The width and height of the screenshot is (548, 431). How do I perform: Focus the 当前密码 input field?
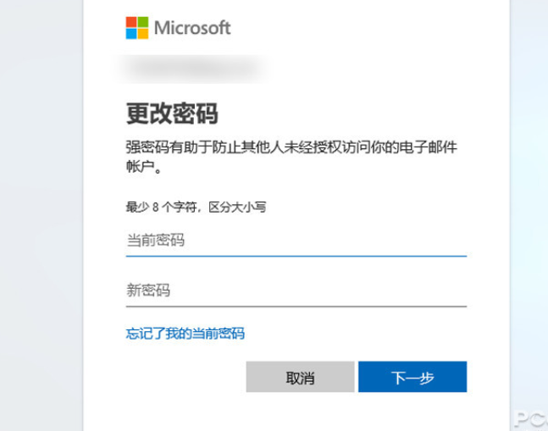click(x=296, y=240)
